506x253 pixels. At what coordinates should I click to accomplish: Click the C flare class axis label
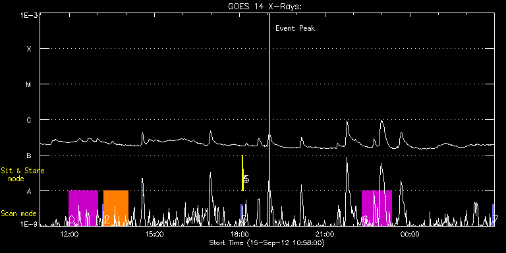[29, 120]
